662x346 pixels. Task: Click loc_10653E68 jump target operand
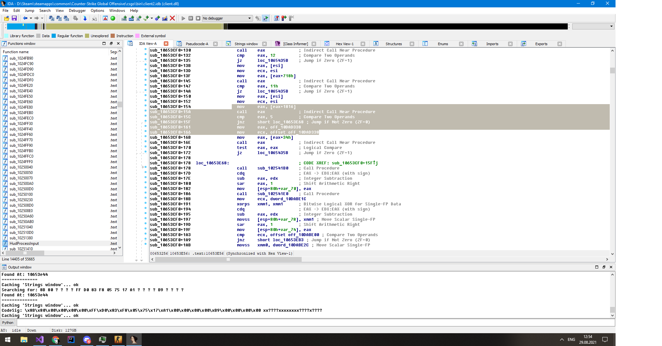288,122
